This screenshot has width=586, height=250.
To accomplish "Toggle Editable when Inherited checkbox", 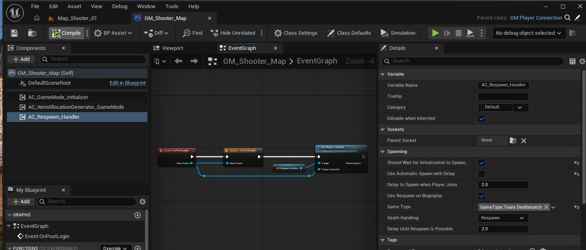I will click(482, 119).
